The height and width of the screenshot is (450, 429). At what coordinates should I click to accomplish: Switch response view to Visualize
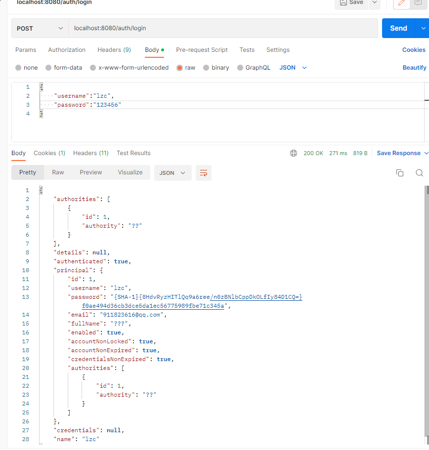point(130,172)
